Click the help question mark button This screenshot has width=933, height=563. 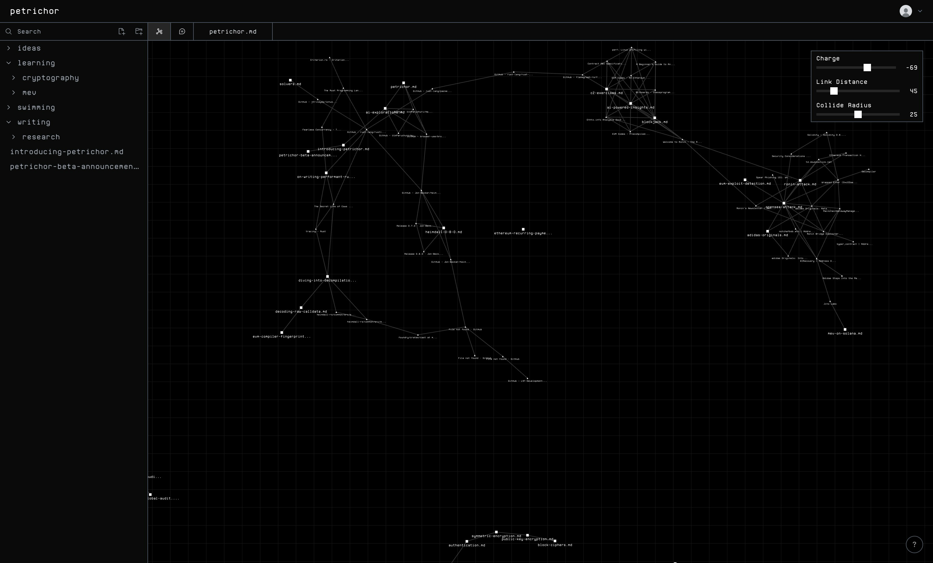click(914, 545)
